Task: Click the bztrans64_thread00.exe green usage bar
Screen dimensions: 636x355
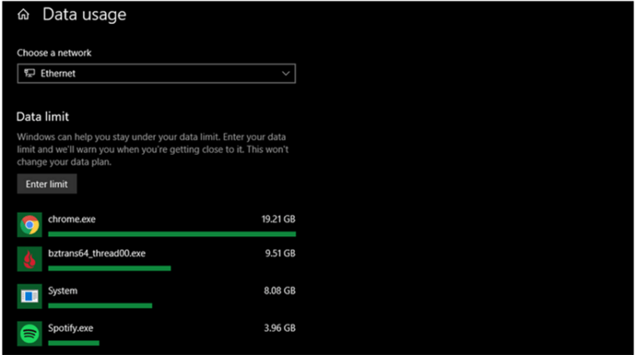Action: coord(109,268)
